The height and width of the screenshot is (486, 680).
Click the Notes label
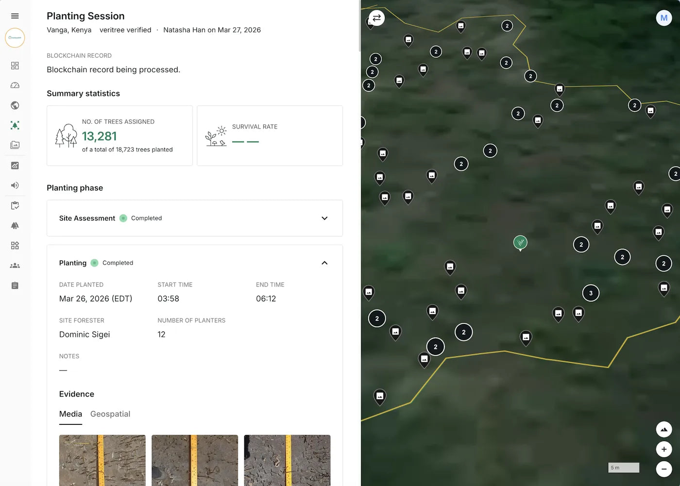coord(69,356)
